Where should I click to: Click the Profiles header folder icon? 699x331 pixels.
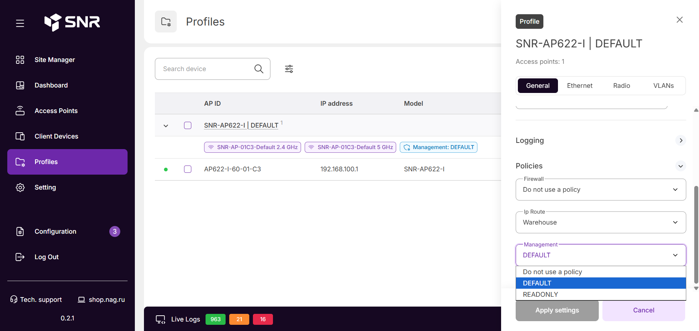coord(166,22)
